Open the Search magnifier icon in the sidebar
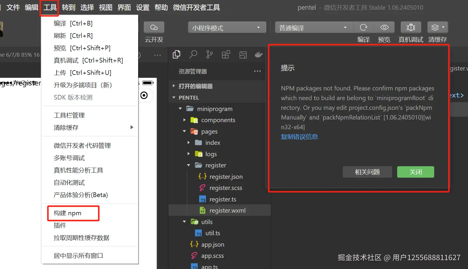468x269 pixels. [193, 55]
